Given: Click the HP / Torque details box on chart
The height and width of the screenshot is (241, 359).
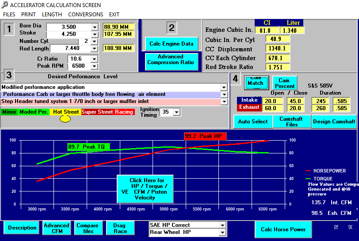Looking at the screenshot, I should pyautogui.click(x=145, y=189).
